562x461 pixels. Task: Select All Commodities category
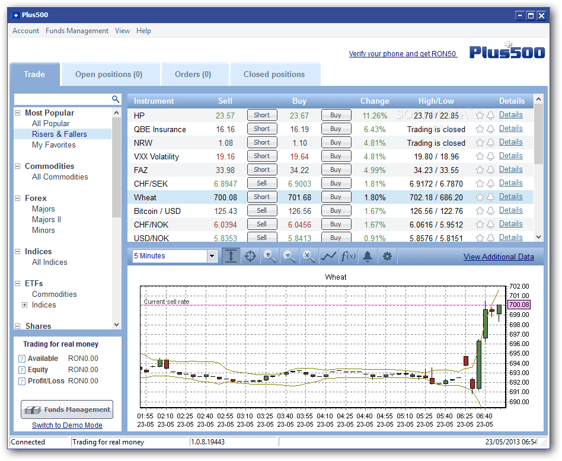pyautogui.click(x=60, y=177)
